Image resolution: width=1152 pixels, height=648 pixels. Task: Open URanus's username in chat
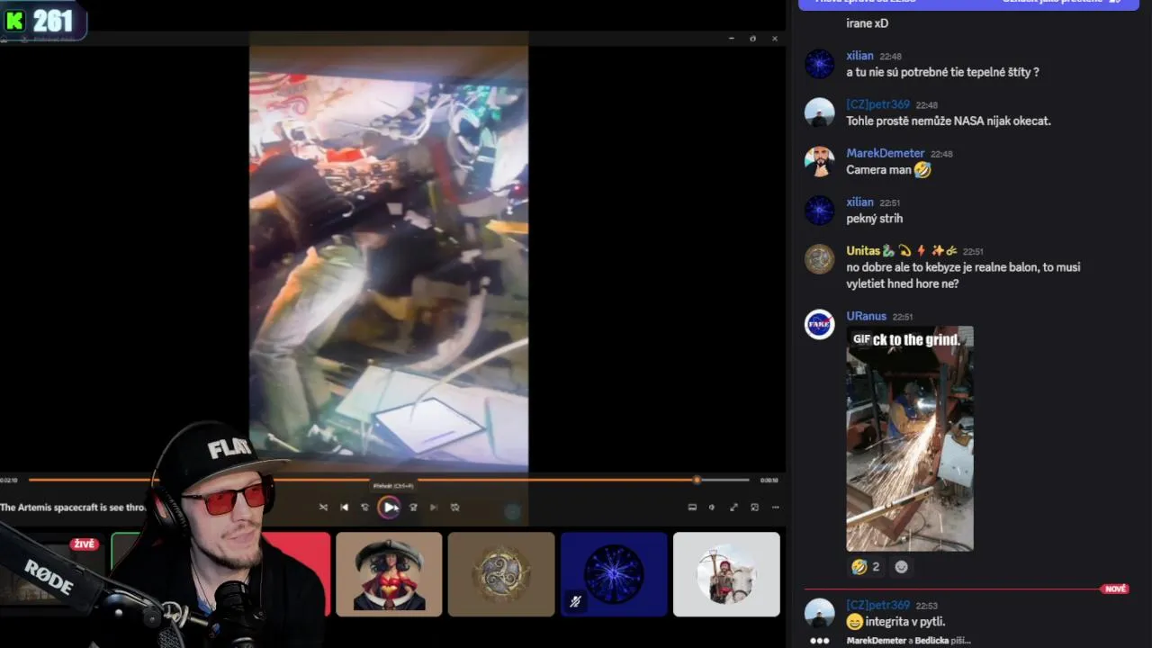click(867, 316)
